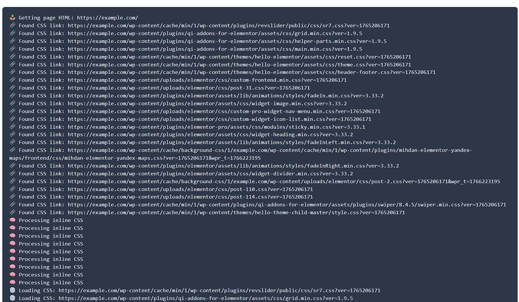The height and width of the screenshot is (302, 519).
Task: Open the widget-image.min.css URL
Action: (x=207, y=104)
